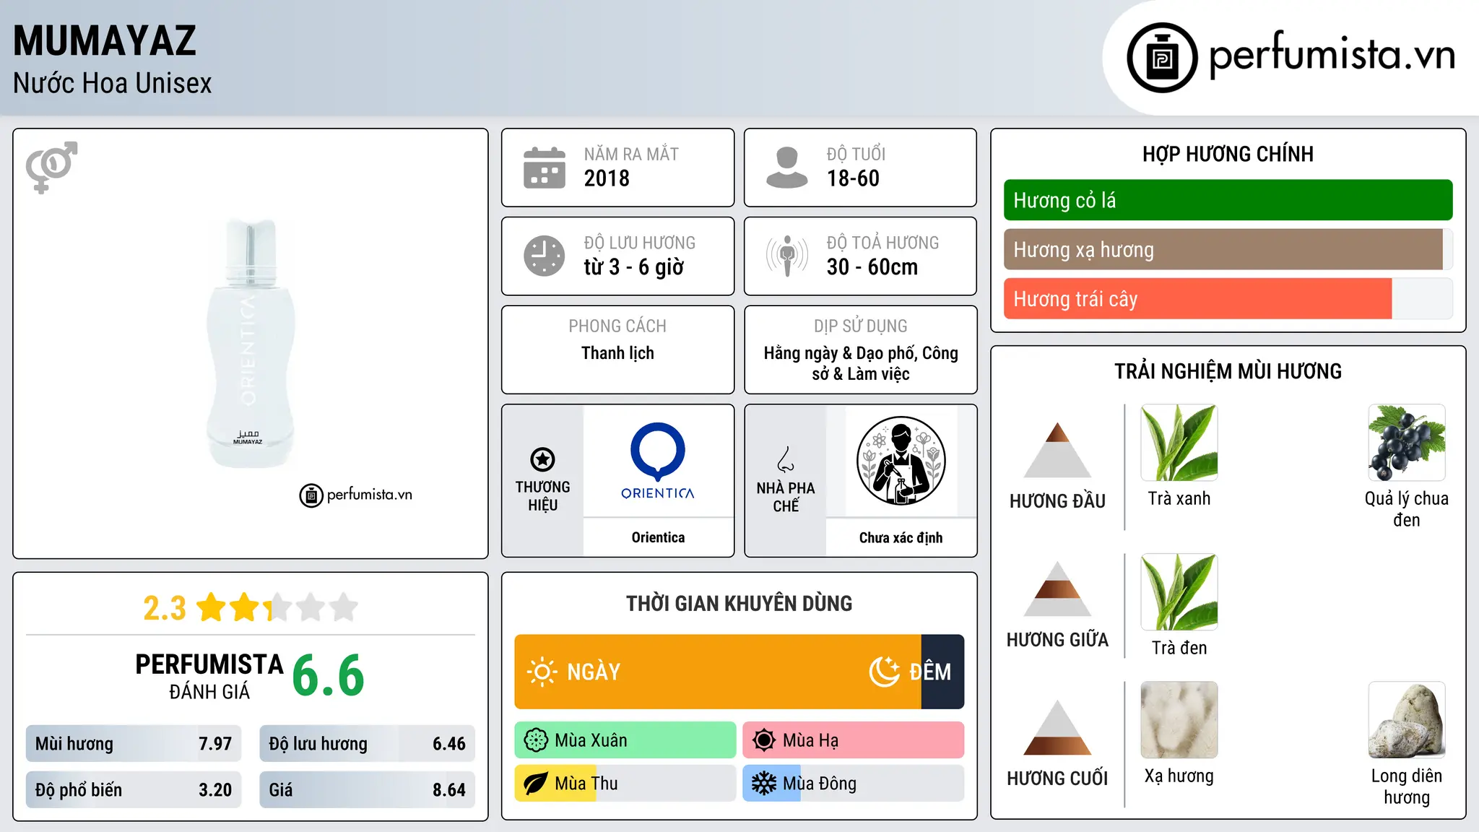This screenshot has height=832, width=1479.
Task: Click the Độ lưu hương 6.46 score bar
Action: 367,744
